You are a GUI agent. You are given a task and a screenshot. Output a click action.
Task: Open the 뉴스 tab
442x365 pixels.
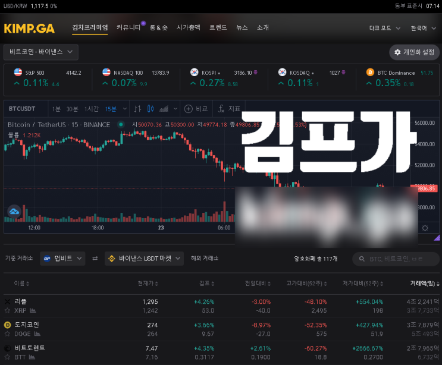[x=242, y=27]
